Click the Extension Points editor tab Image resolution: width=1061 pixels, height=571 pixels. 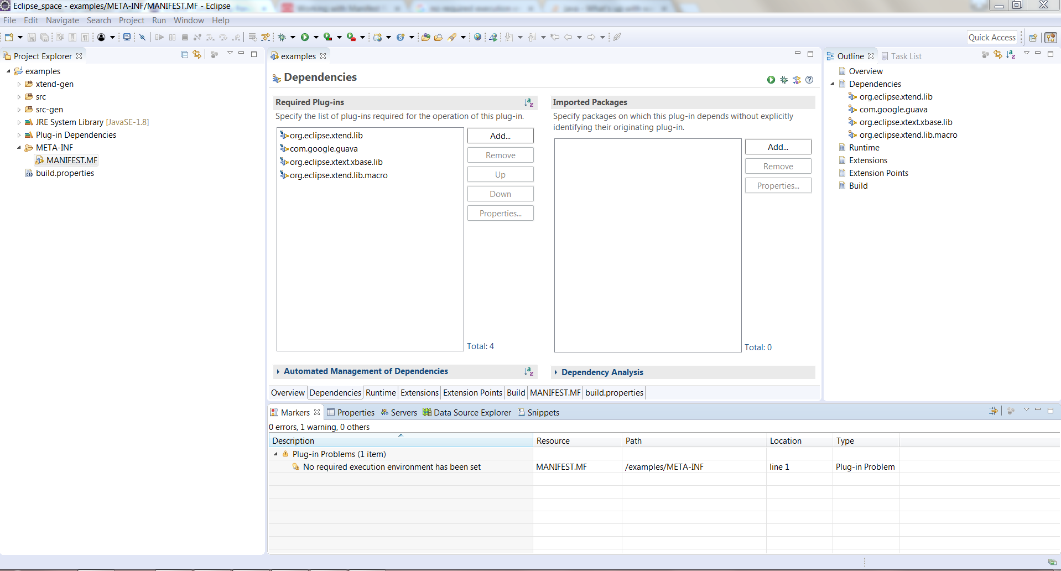tap(472, 393)
